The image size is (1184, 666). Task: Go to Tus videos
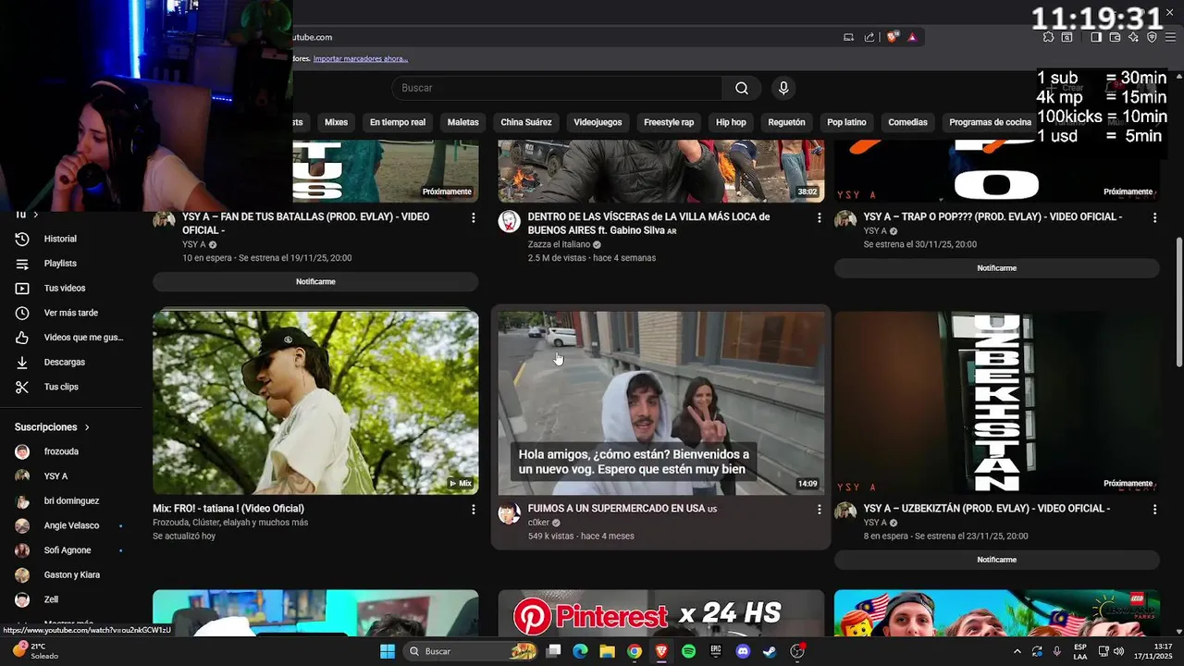click(65, 288)
